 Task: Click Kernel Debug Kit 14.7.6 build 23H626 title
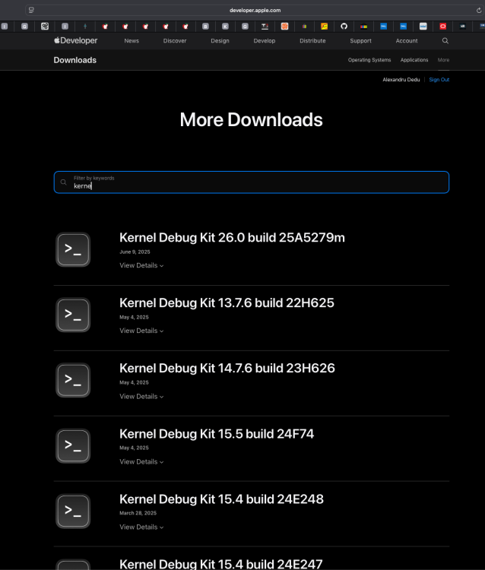(227, 369)
